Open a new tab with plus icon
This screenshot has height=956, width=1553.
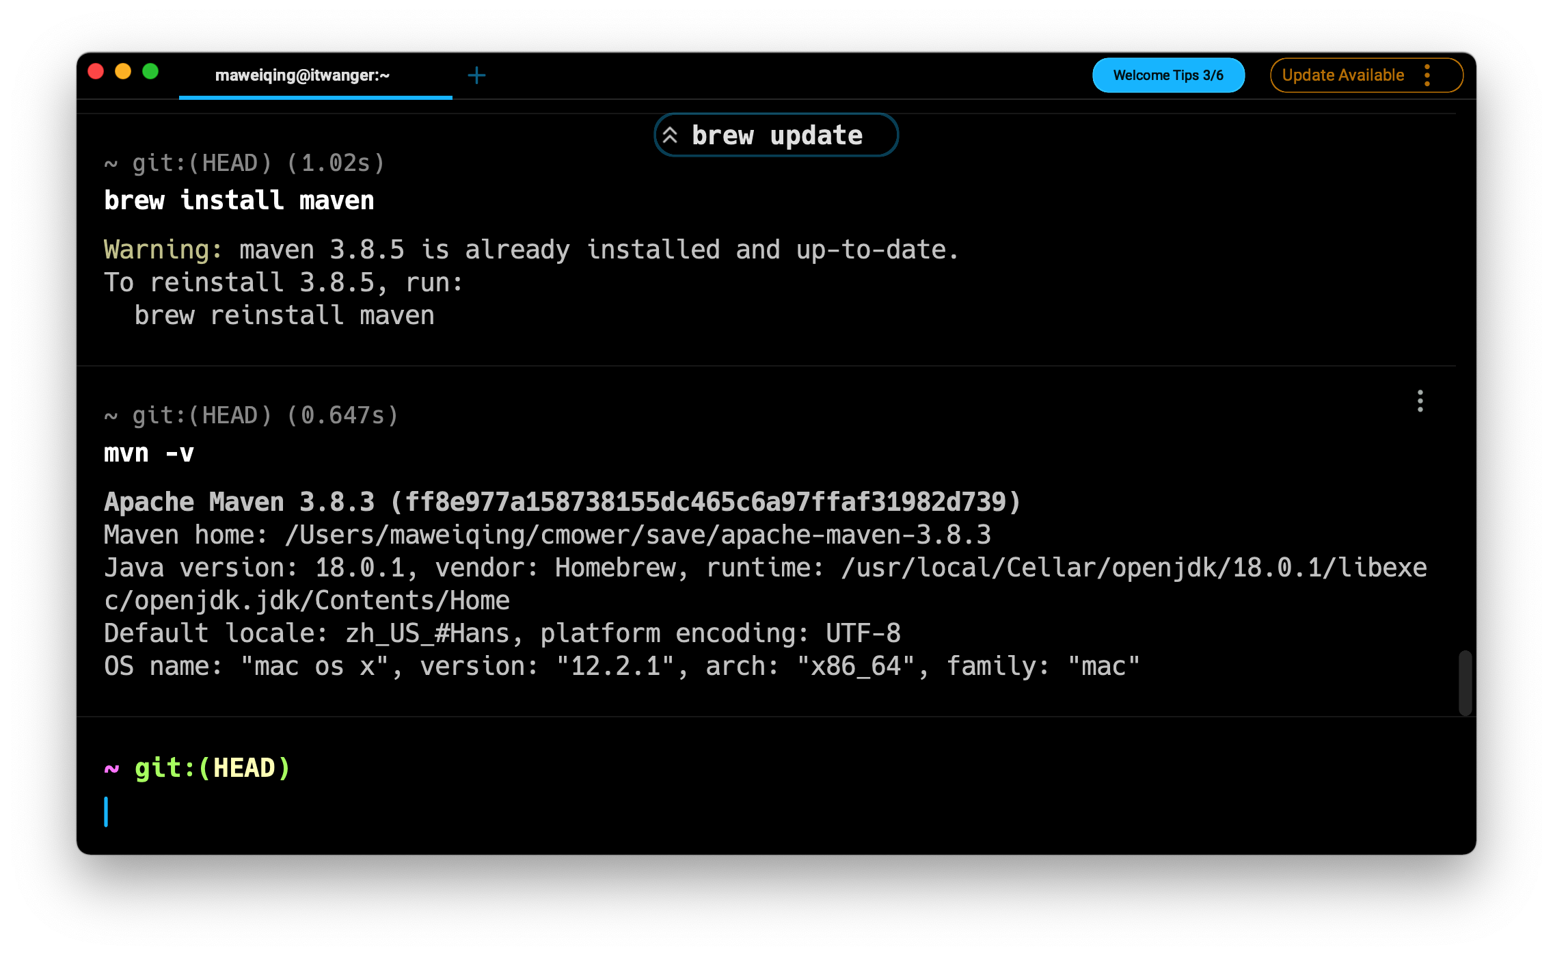476,75
